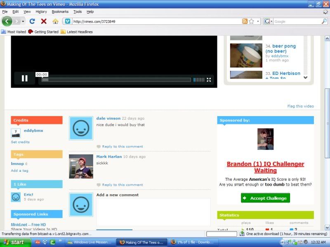Click the video progress bar
This screenshot has width=330, height=247.
tap(116, 80)
